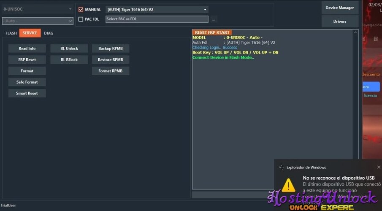
Task: Uncheck the MANUAL checkbox
Action: (81, 10)
